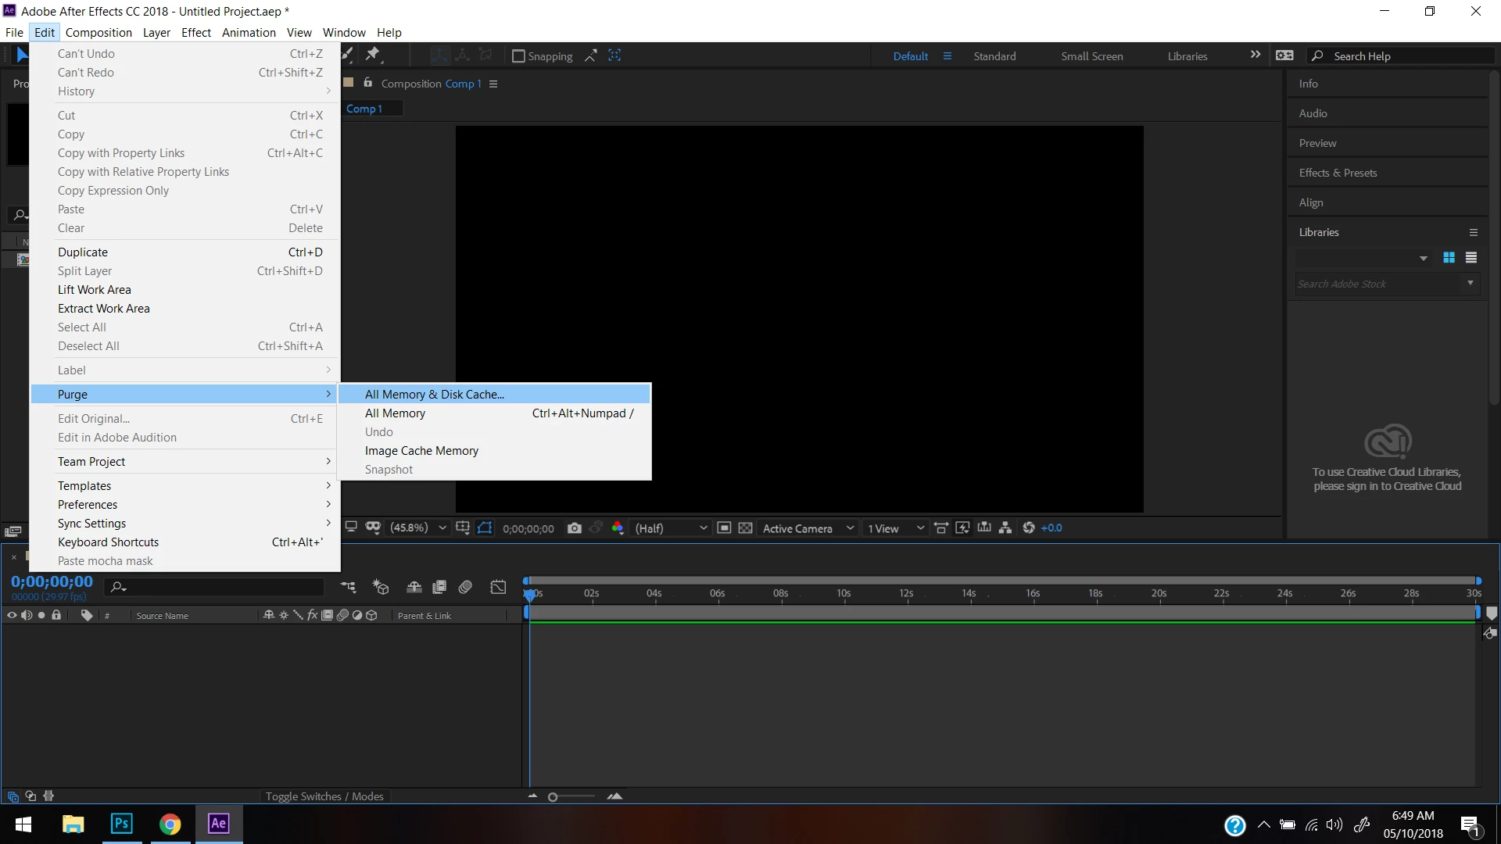
Task: Toggle transparency grid in viewer
Action: click(x=746, y=528)
